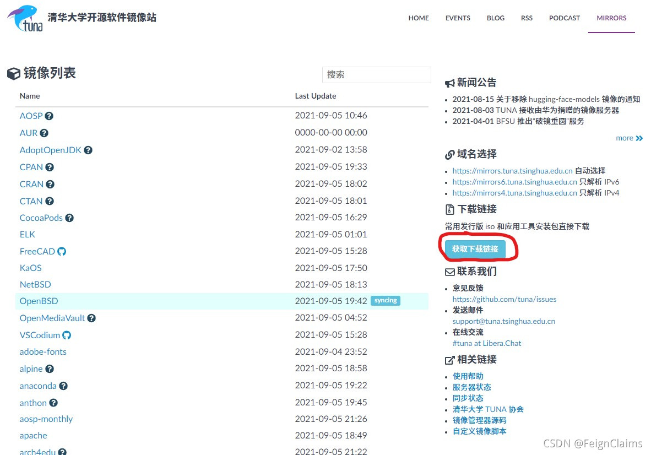This screenshot has height=455, width=651.
Task: Open the 服务器状态 link
Action: 471,387
